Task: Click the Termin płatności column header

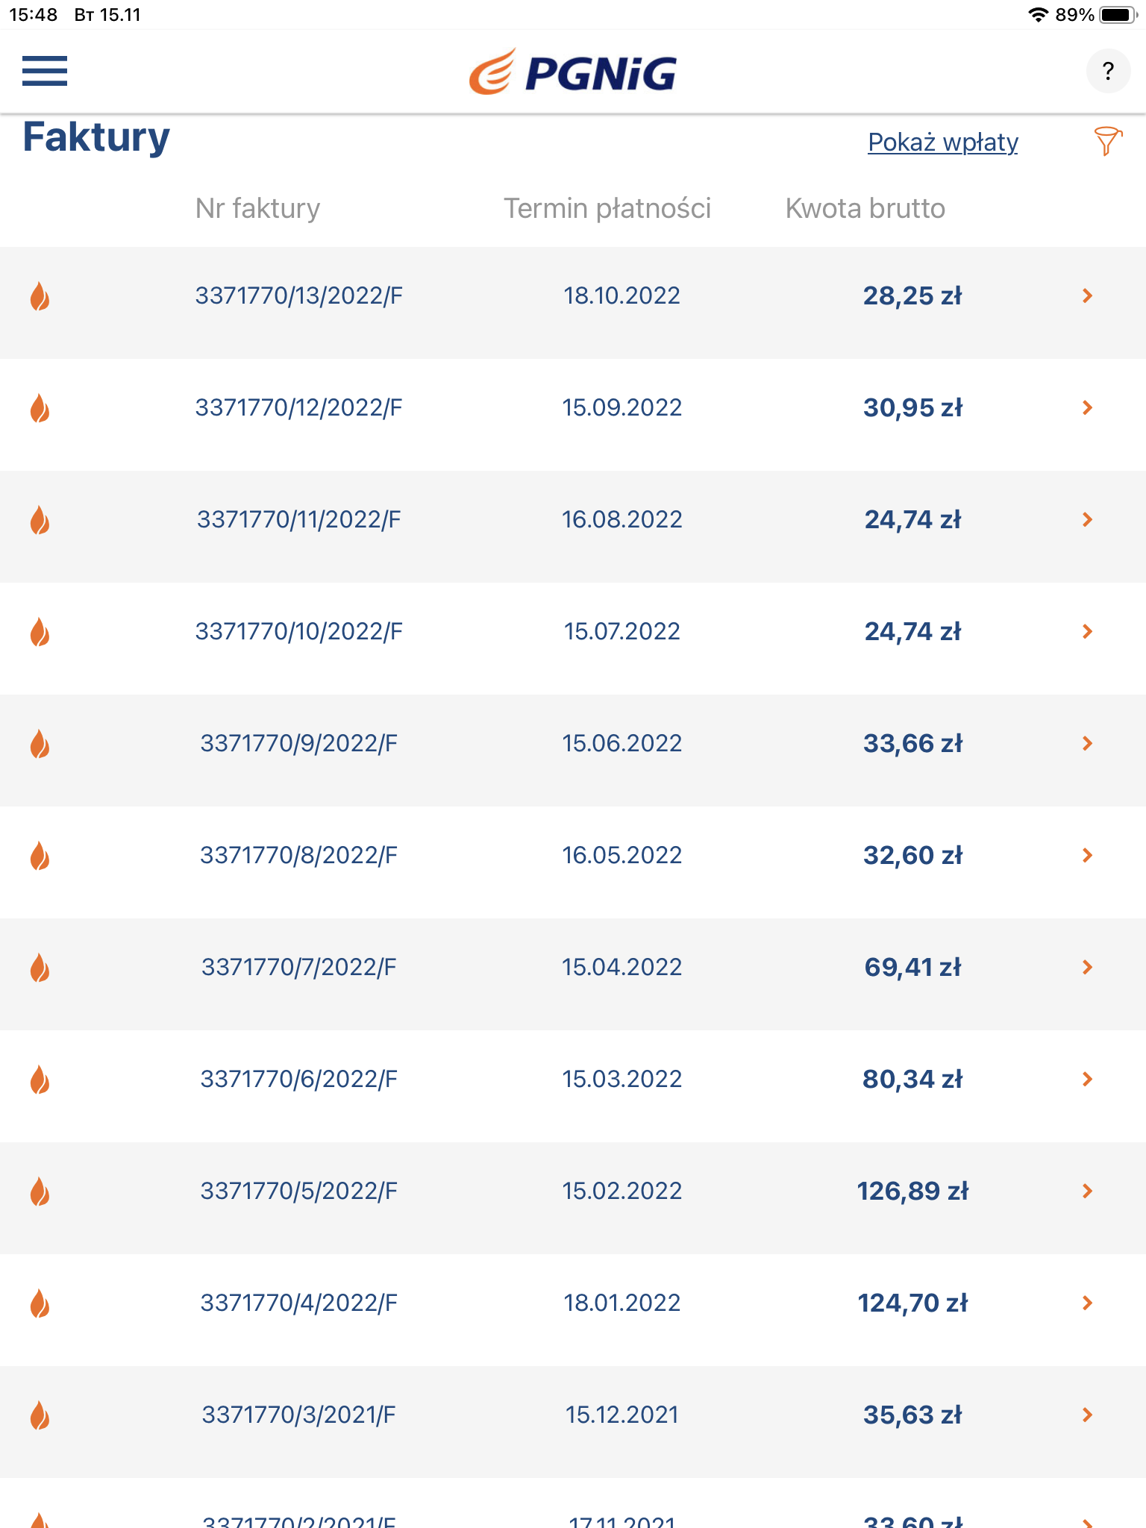Action: 607,209
